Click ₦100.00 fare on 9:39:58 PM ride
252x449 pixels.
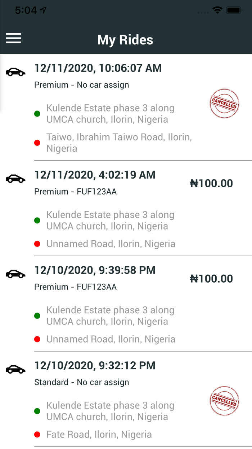point(211,279)
